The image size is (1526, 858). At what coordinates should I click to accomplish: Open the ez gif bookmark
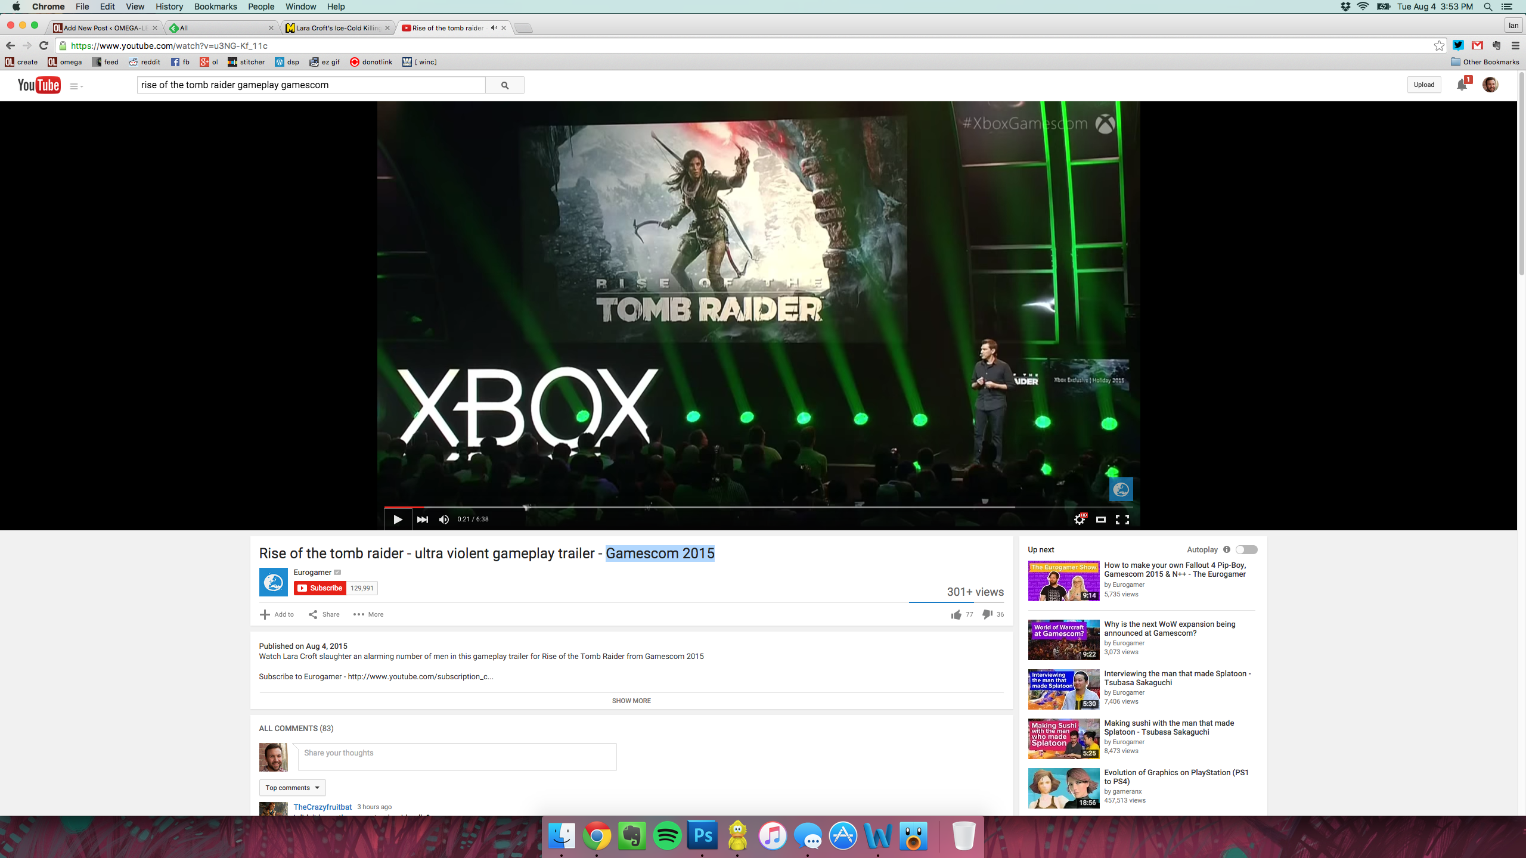tap(325, 62)
